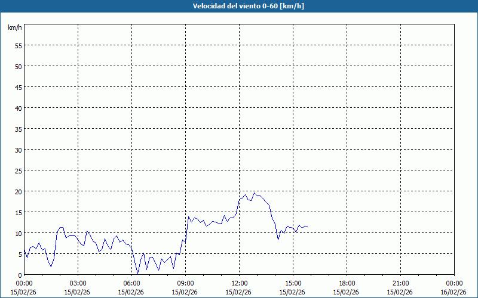Viewport: 478px width, 298px height.
Task: Select the 50 value on the y-axis
Action: click(19, 66)
